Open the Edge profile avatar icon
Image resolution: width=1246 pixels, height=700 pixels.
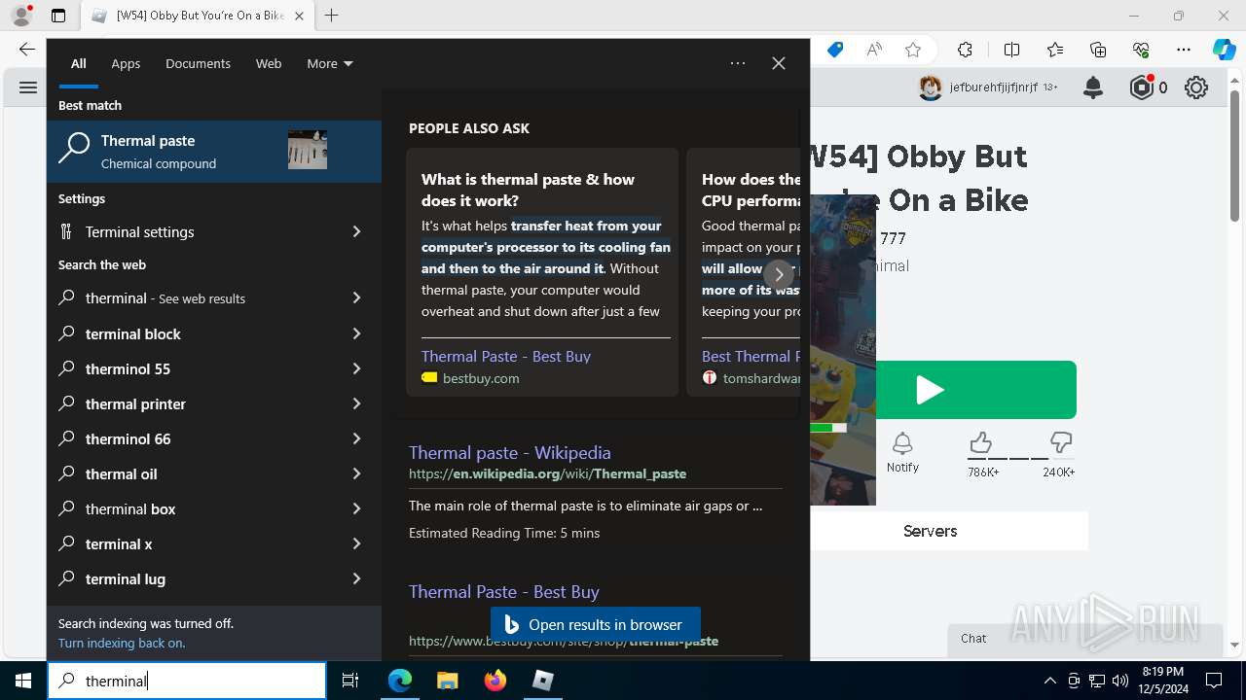pyautogui.click(x=21, y=16)
